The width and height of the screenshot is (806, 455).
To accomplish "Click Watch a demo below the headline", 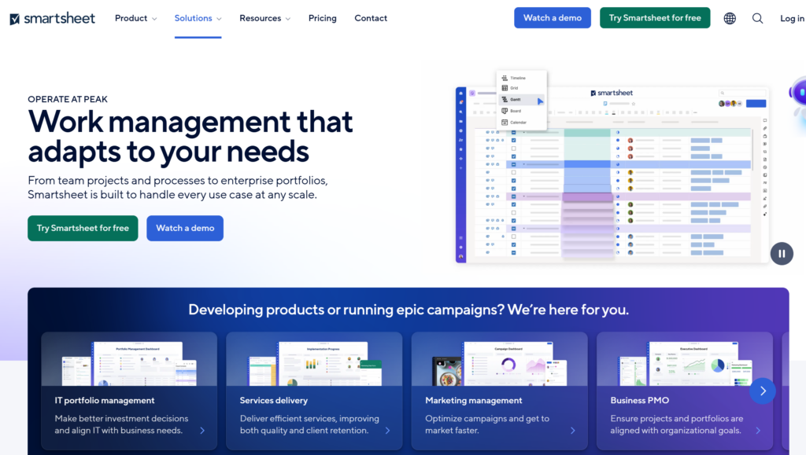I will (x=185, y=228).
